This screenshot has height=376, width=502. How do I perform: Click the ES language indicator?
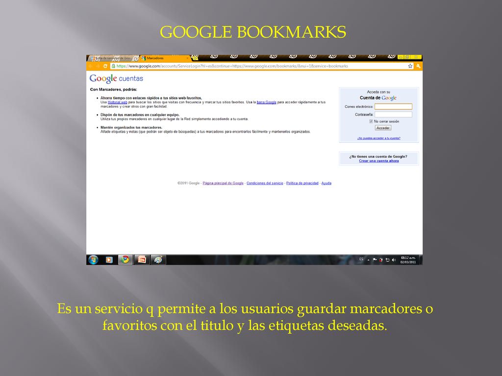[361, 259]
